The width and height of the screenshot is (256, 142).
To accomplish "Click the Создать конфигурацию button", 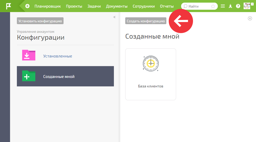I will [146, 21].
